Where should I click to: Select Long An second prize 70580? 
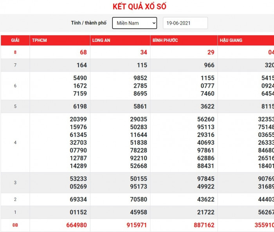point(139,200)
